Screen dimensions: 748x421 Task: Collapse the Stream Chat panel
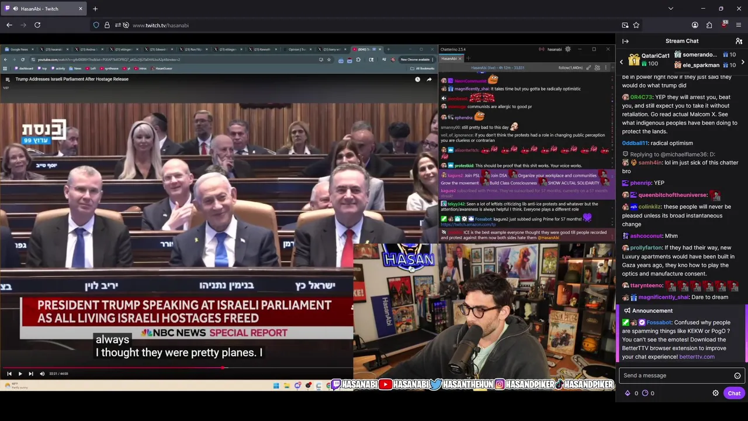[x=625, y=41]
